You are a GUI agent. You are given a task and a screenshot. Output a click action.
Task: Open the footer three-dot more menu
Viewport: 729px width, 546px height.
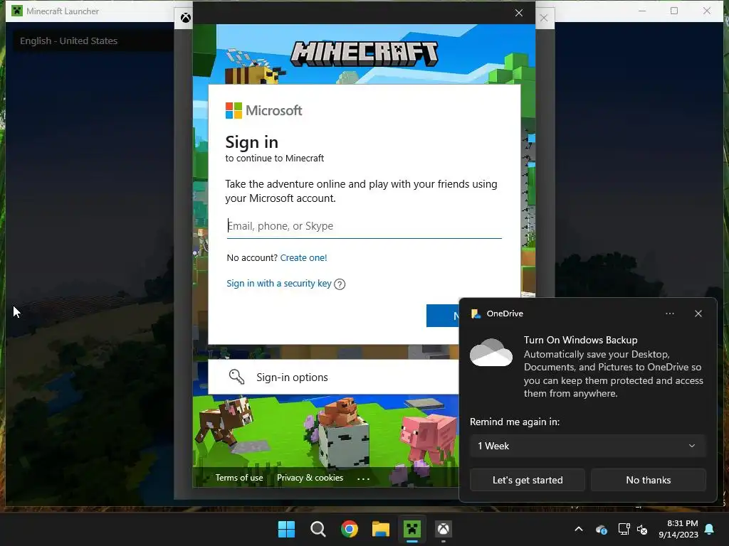click(363, 478)
